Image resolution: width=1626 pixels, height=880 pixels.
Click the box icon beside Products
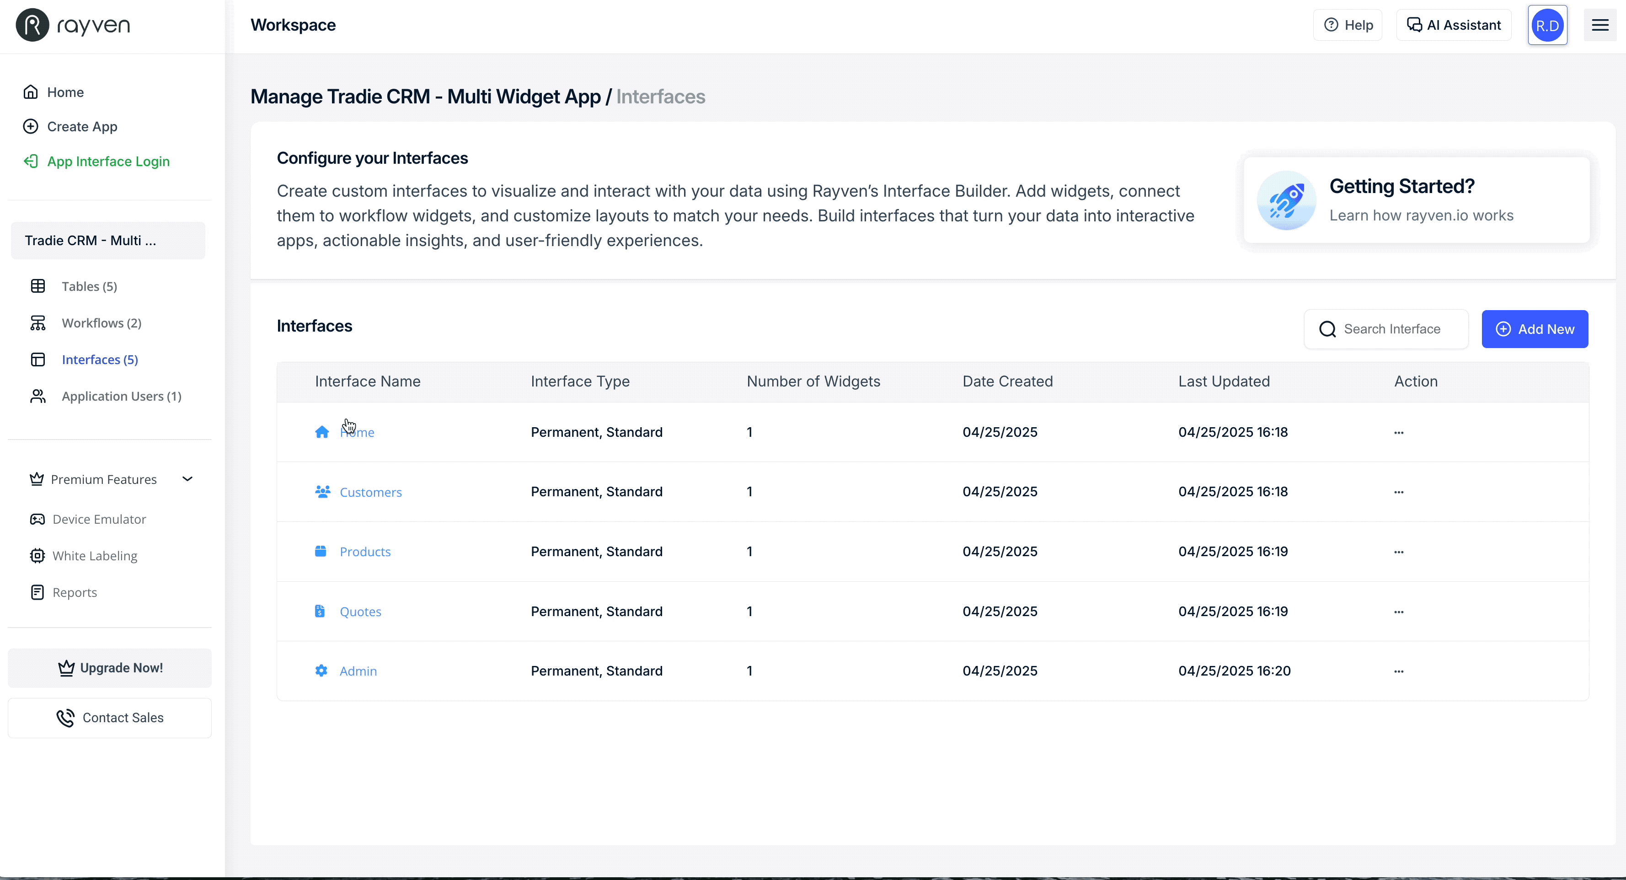tap(321, 551)
